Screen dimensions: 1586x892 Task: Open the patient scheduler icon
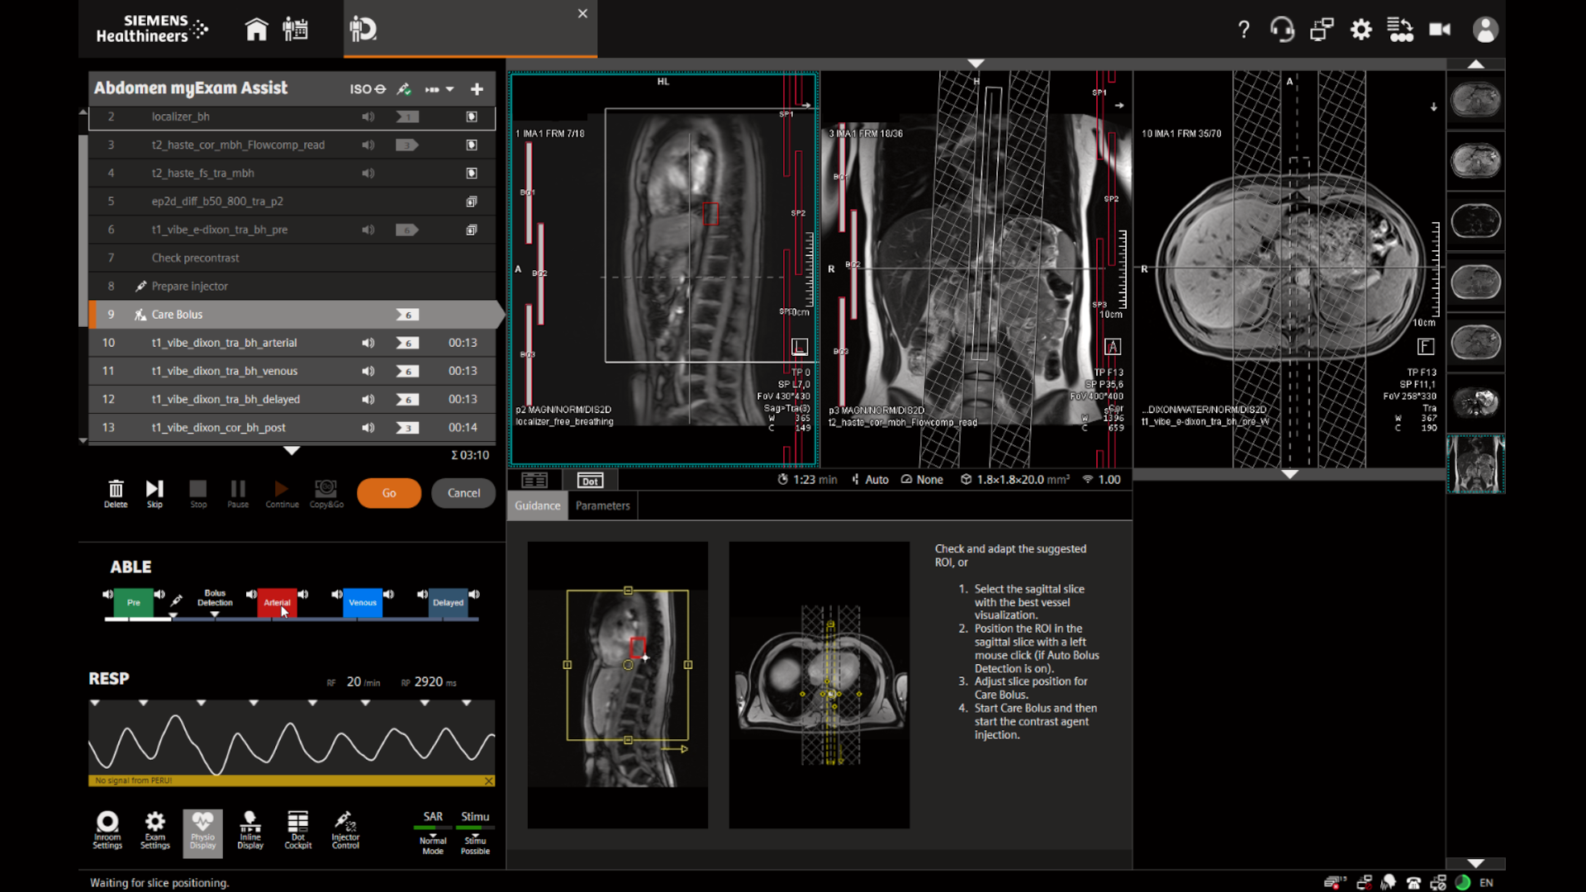[x=295, y=30]
